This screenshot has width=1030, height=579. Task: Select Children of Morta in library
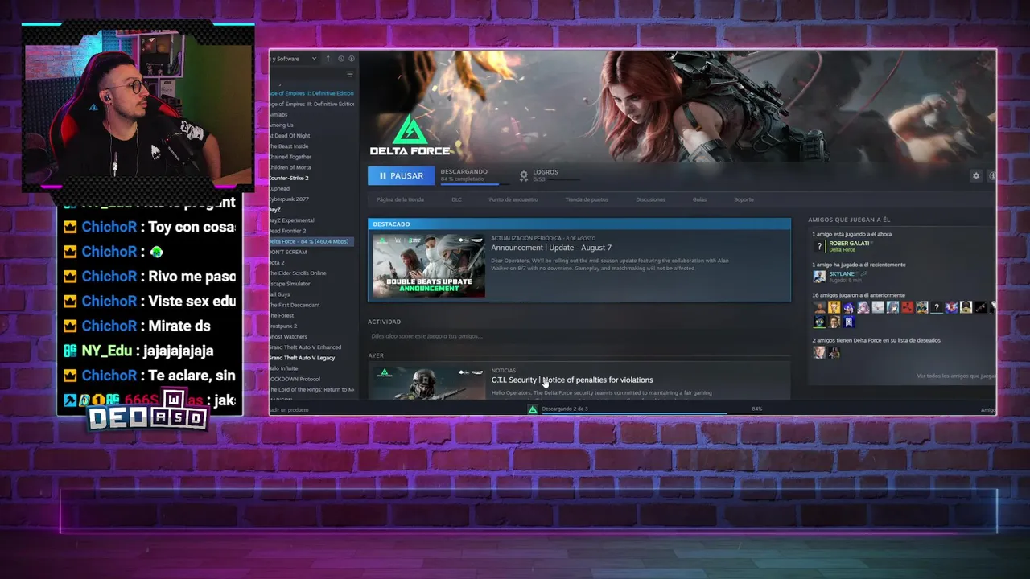[x=290, y=167]
